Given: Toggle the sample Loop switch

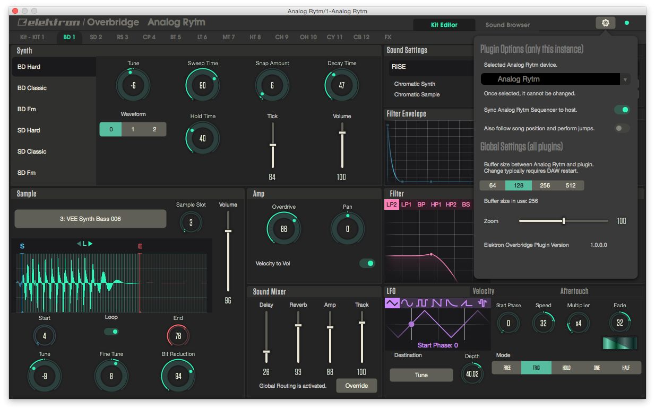Looking at the screenshot, I should (x=111, y=332).
